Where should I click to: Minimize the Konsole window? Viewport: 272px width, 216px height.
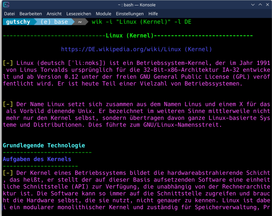[x=253, y=4]
